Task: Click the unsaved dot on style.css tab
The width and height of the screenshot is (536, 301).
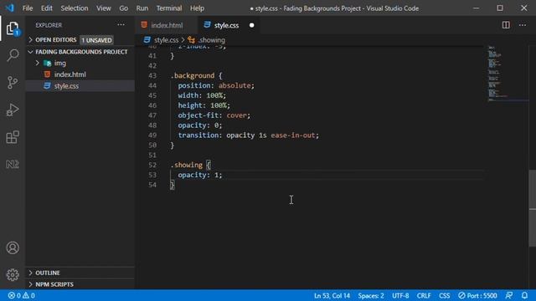Action: point(251,25)
